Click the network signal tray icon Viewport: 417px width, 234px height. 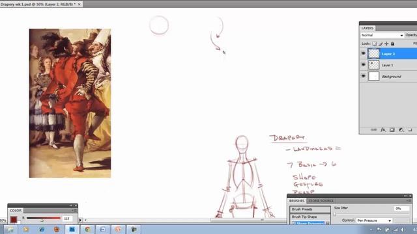click(x=395, y=229)
